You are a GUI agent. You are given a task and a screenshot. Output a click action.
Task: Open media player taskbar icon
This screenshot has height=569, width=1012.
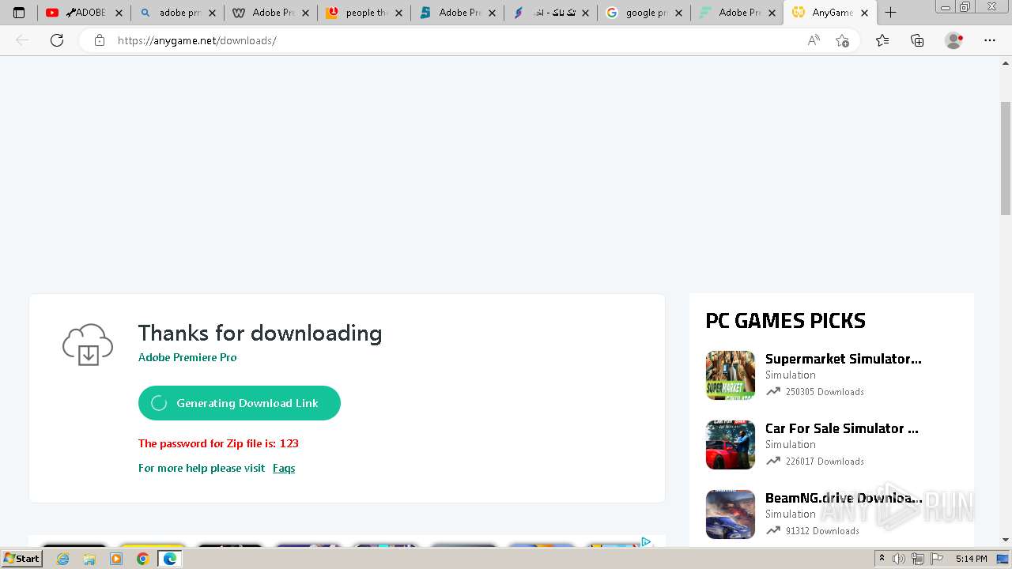pos(116,559)
